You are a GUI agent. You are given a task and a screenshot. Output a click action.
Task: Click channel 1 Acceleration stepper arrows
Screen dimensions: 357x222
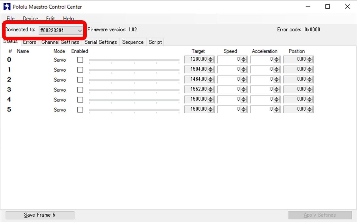pos(277,69)
